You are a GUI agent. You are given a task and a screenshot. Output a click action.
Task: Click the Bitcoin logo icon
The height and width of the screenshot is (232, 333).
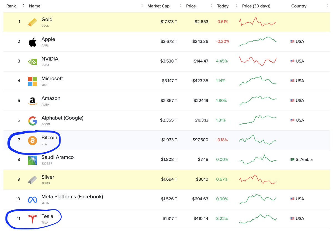(x=32, y=140)
